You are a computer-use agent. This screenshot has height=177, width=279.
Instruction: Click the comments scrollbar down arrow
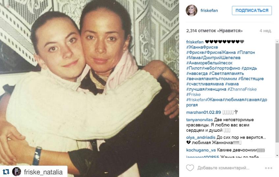tap(277, 156)
